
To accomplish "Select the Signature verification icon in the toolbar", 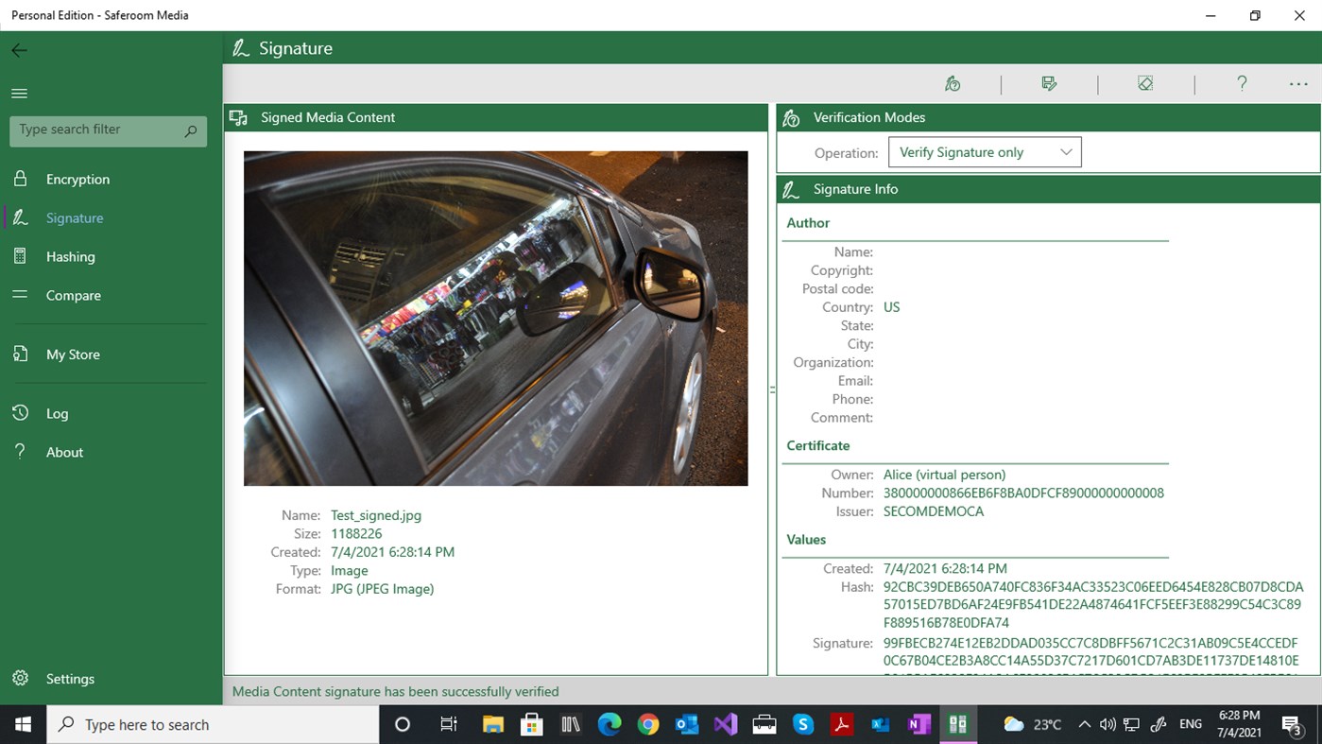I will click(x=953, y=83).
